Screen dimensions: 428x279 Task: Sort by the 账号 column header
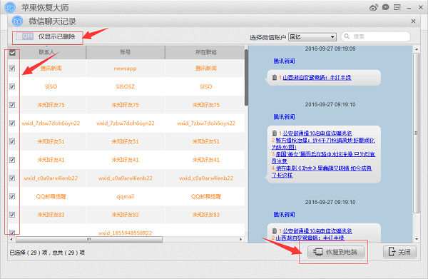126,52
